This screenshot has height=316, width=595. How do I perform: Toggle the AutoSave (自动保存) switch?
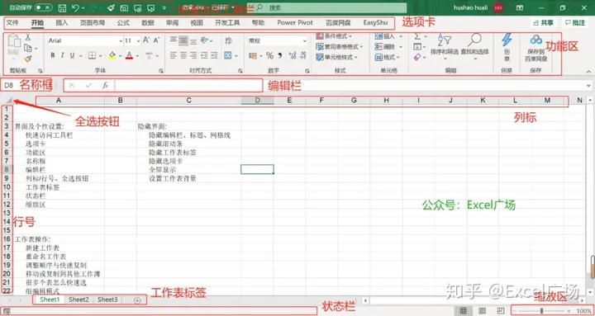(x=43, y=7)
